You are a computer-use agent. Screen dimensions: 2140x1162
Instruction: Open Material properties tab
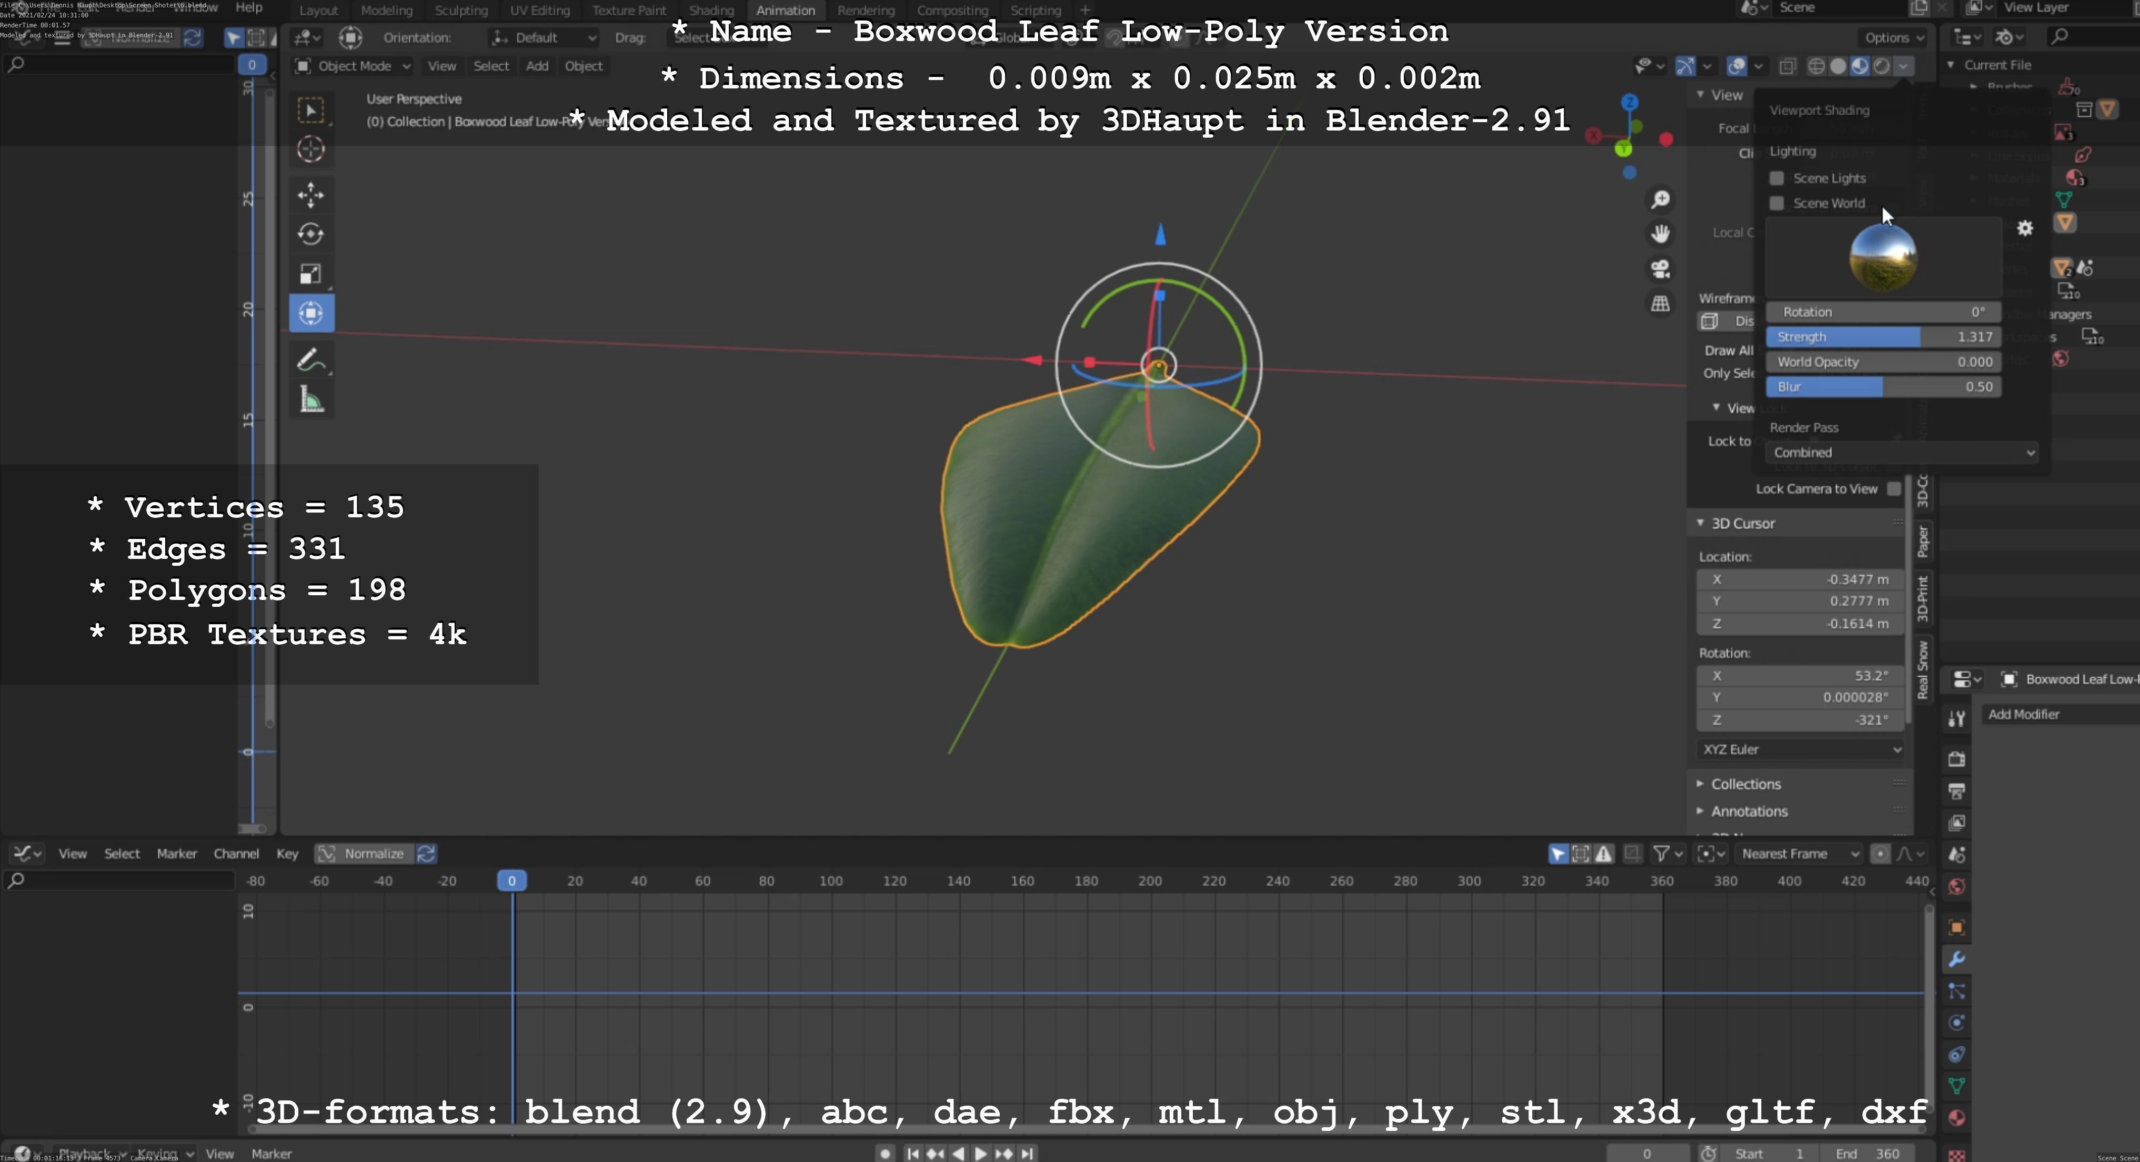pos(1956,1118)
